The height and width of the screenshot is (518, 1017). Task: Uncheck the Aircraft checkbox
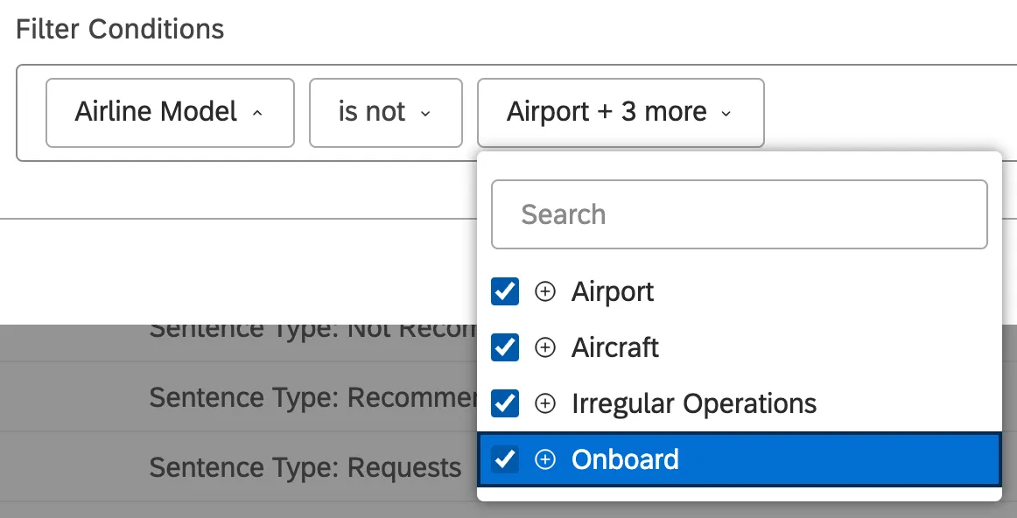tap(504, 347)
